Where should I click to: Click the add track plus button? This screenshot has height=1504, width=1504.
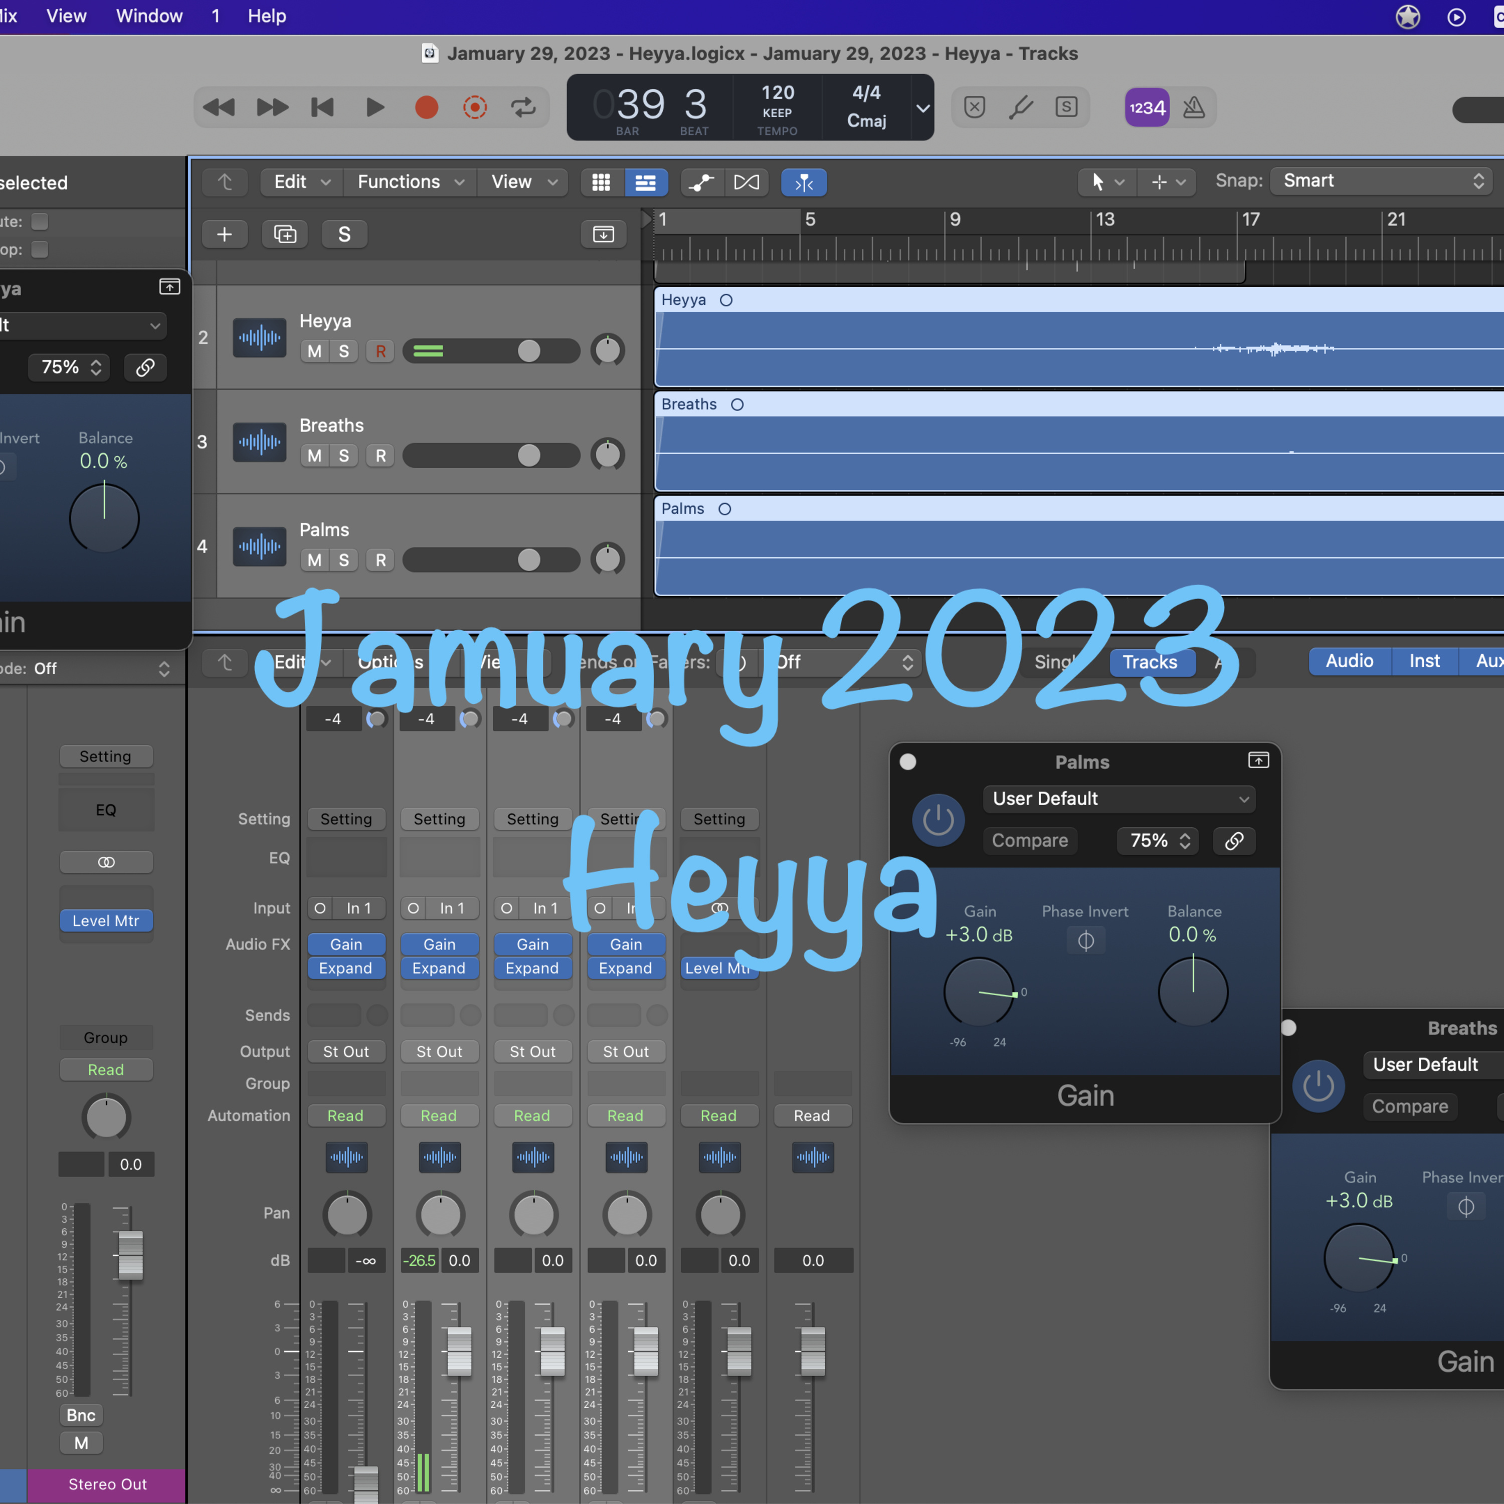tap(224, 234)
